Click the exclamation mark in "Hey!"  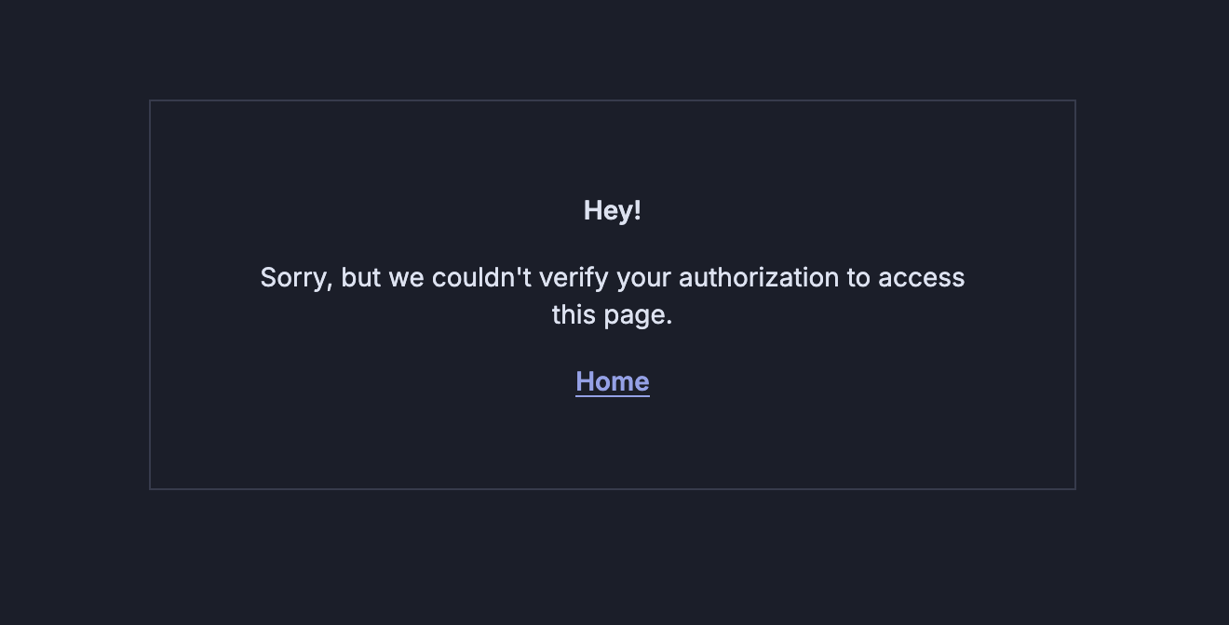point(637,211)
